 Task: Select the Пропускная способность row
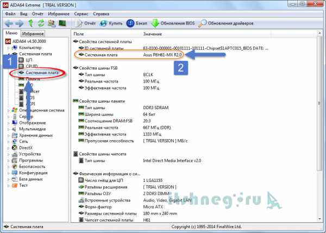coord(133,141)
